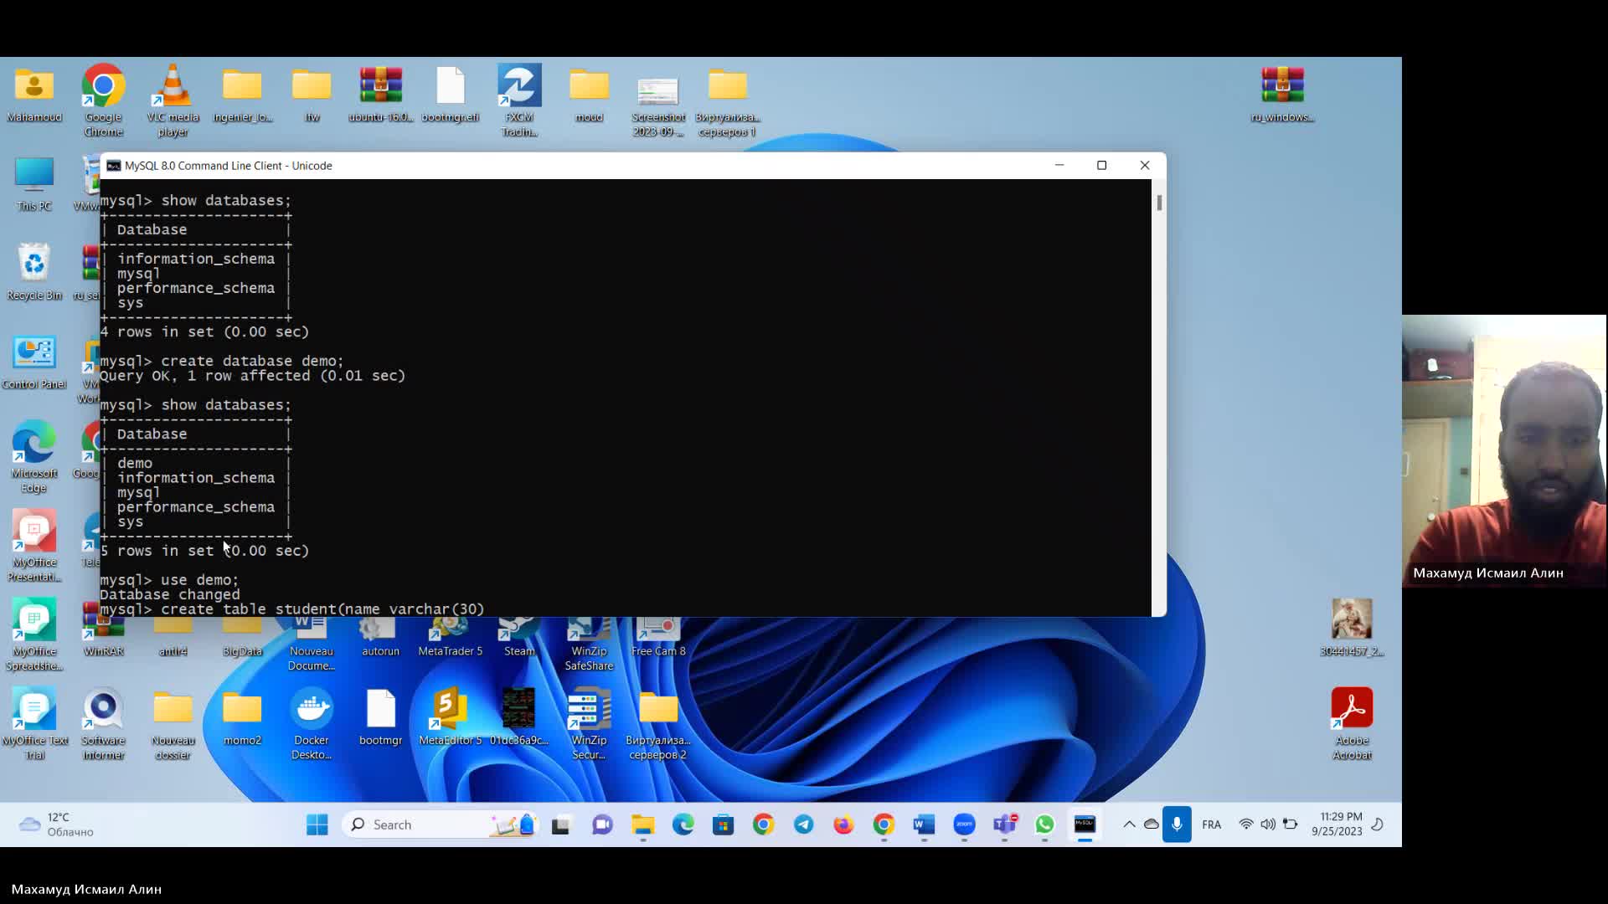
Task: Open volume tray icon
Action: click(x=1268, y=824)
